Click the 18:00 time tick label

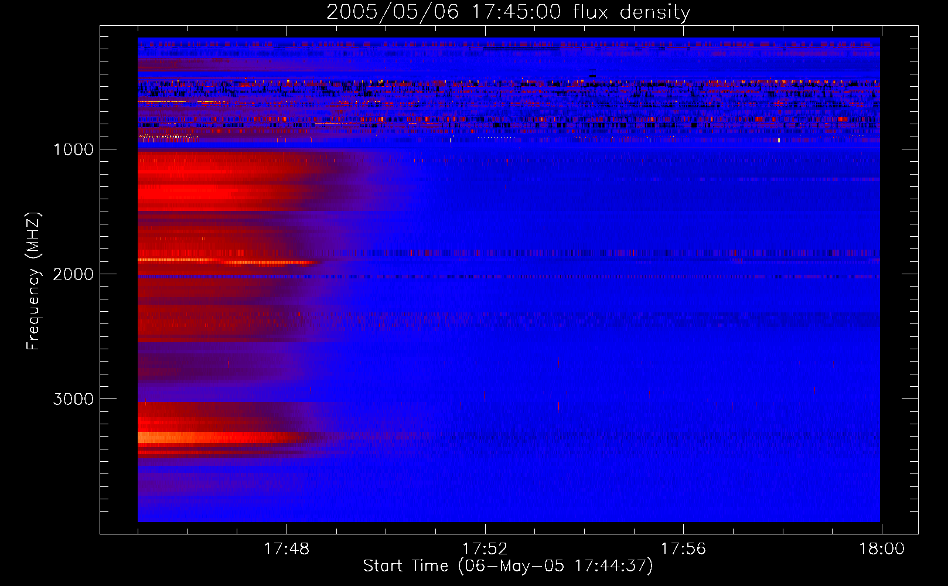882,548
